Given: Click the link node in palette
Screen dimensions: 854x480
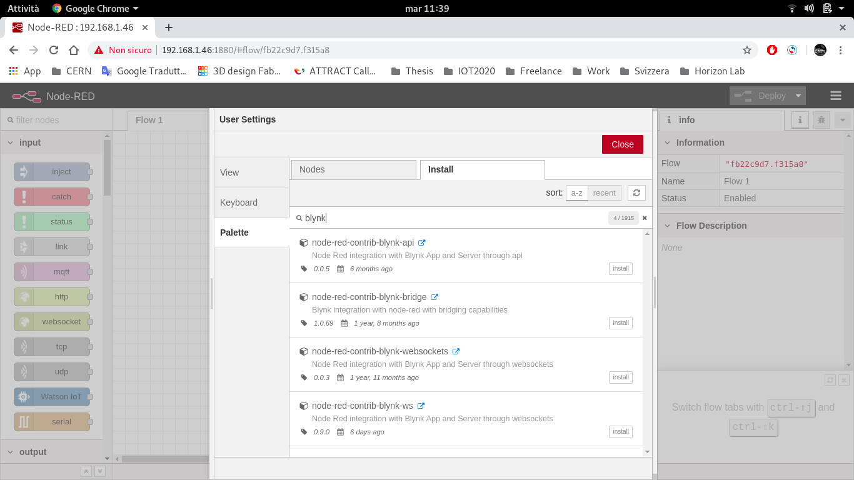Looking at the screenshot, I should point(52,247).
